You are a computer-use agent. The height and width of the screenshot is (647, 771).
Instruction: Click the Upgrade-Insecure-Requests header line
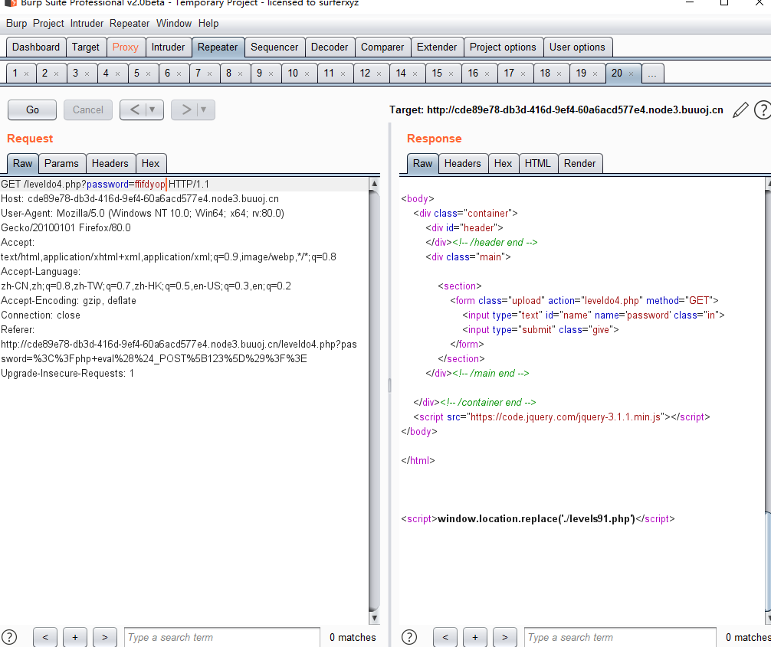pyautogui.click(x=67, y=374)
